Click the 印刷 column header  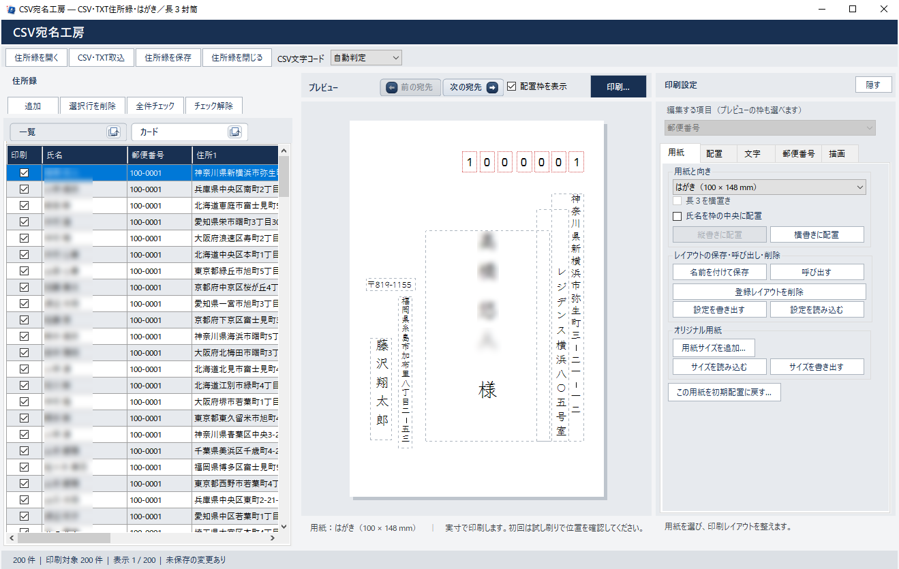tap(25, 155)
